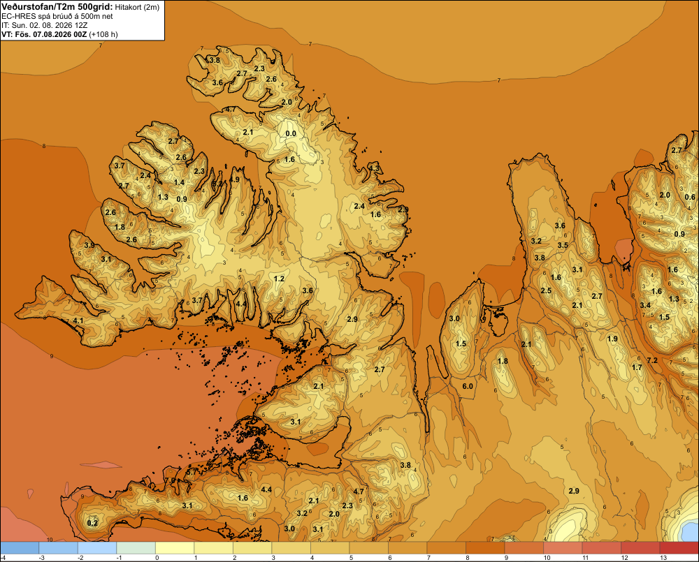The width and height of the screenshot is (699, 562).
Task: Pick the blue legend color between -4 and -3
Action: click(20, 548)
